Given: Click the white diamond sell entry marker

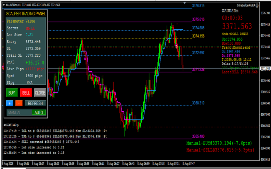Looking at the screenshot, I should (177, 47).
